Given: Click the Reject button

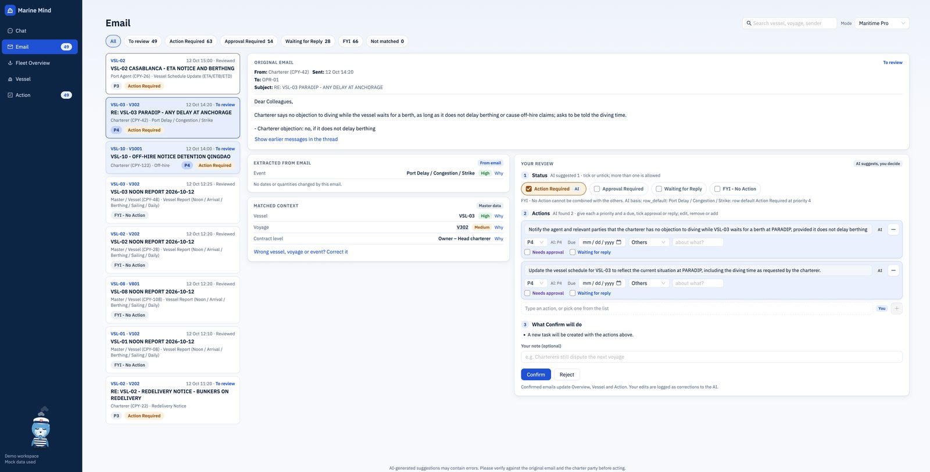Looking at the screenshot, I should (x=567, y=375).
